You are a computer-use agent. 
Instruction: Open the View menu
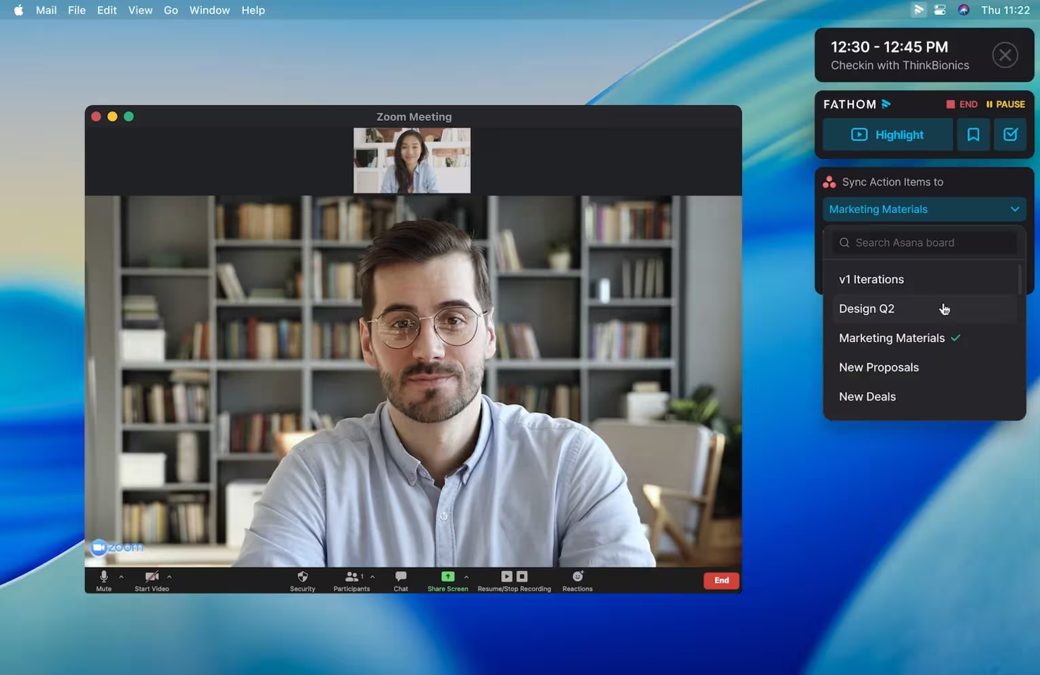click(140, 10)
